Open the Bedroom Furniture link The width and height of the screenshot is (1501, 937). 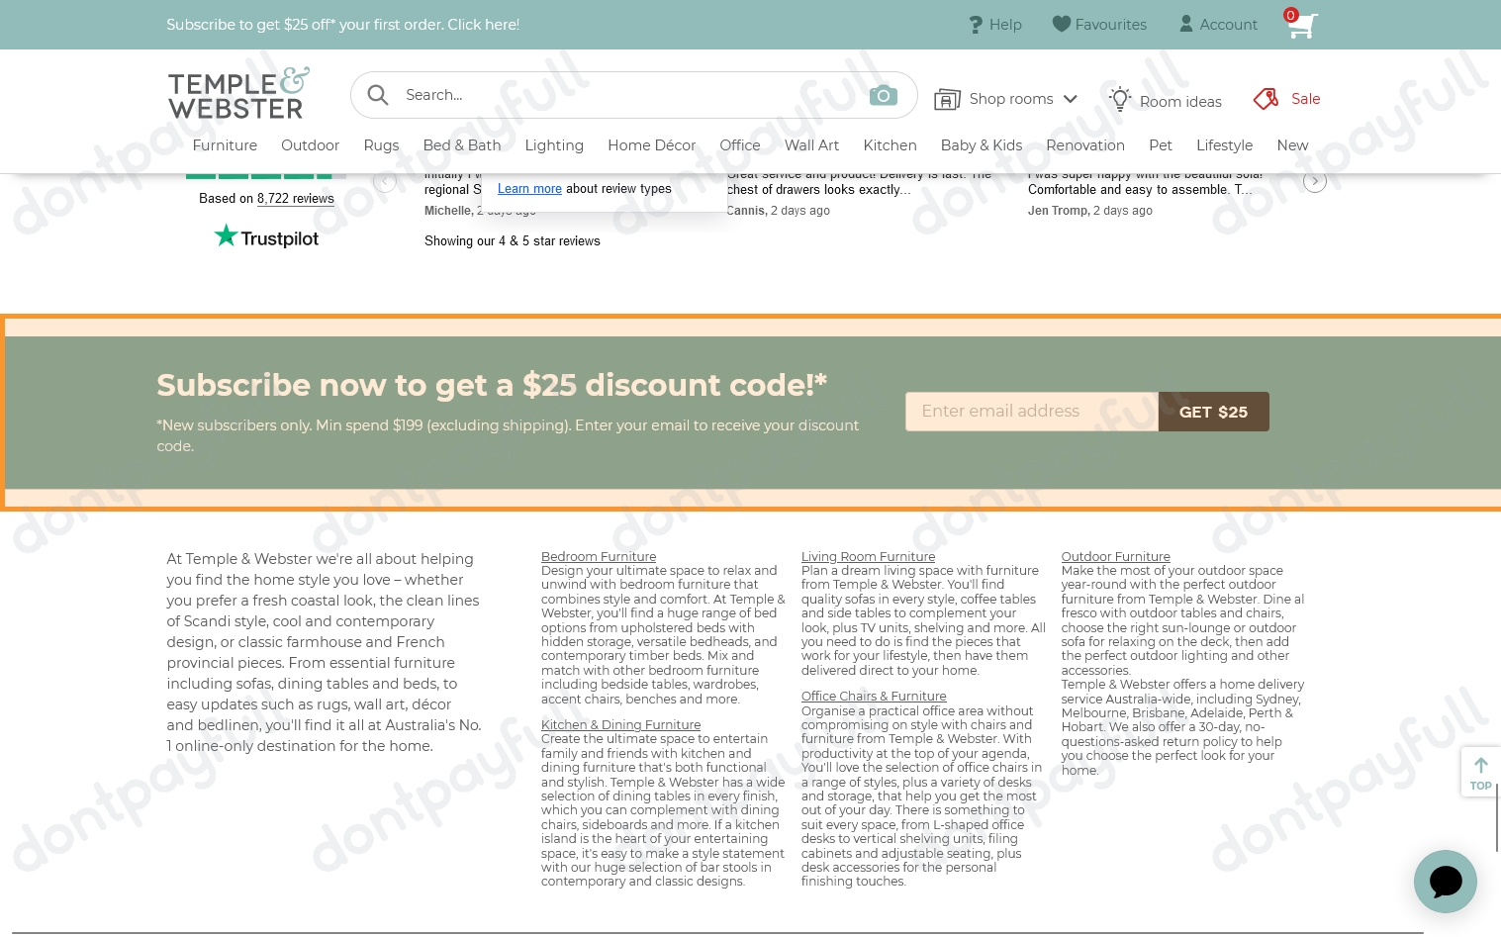point(598,557)
